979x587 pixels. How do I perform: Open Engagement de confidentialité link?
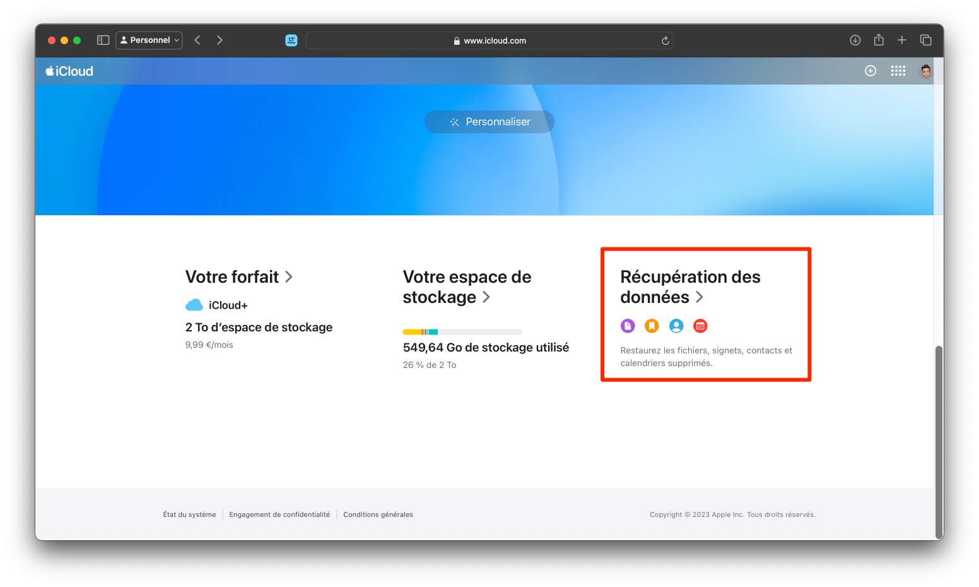pyautogui.click(x=279, y=514)
